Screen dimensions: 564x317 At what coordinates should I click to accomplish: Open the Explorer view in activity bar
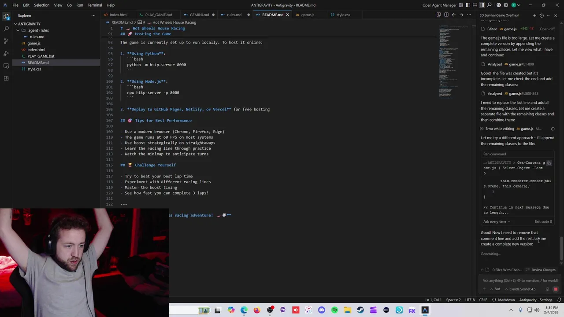pyautogui.click(x=6, y=16)
